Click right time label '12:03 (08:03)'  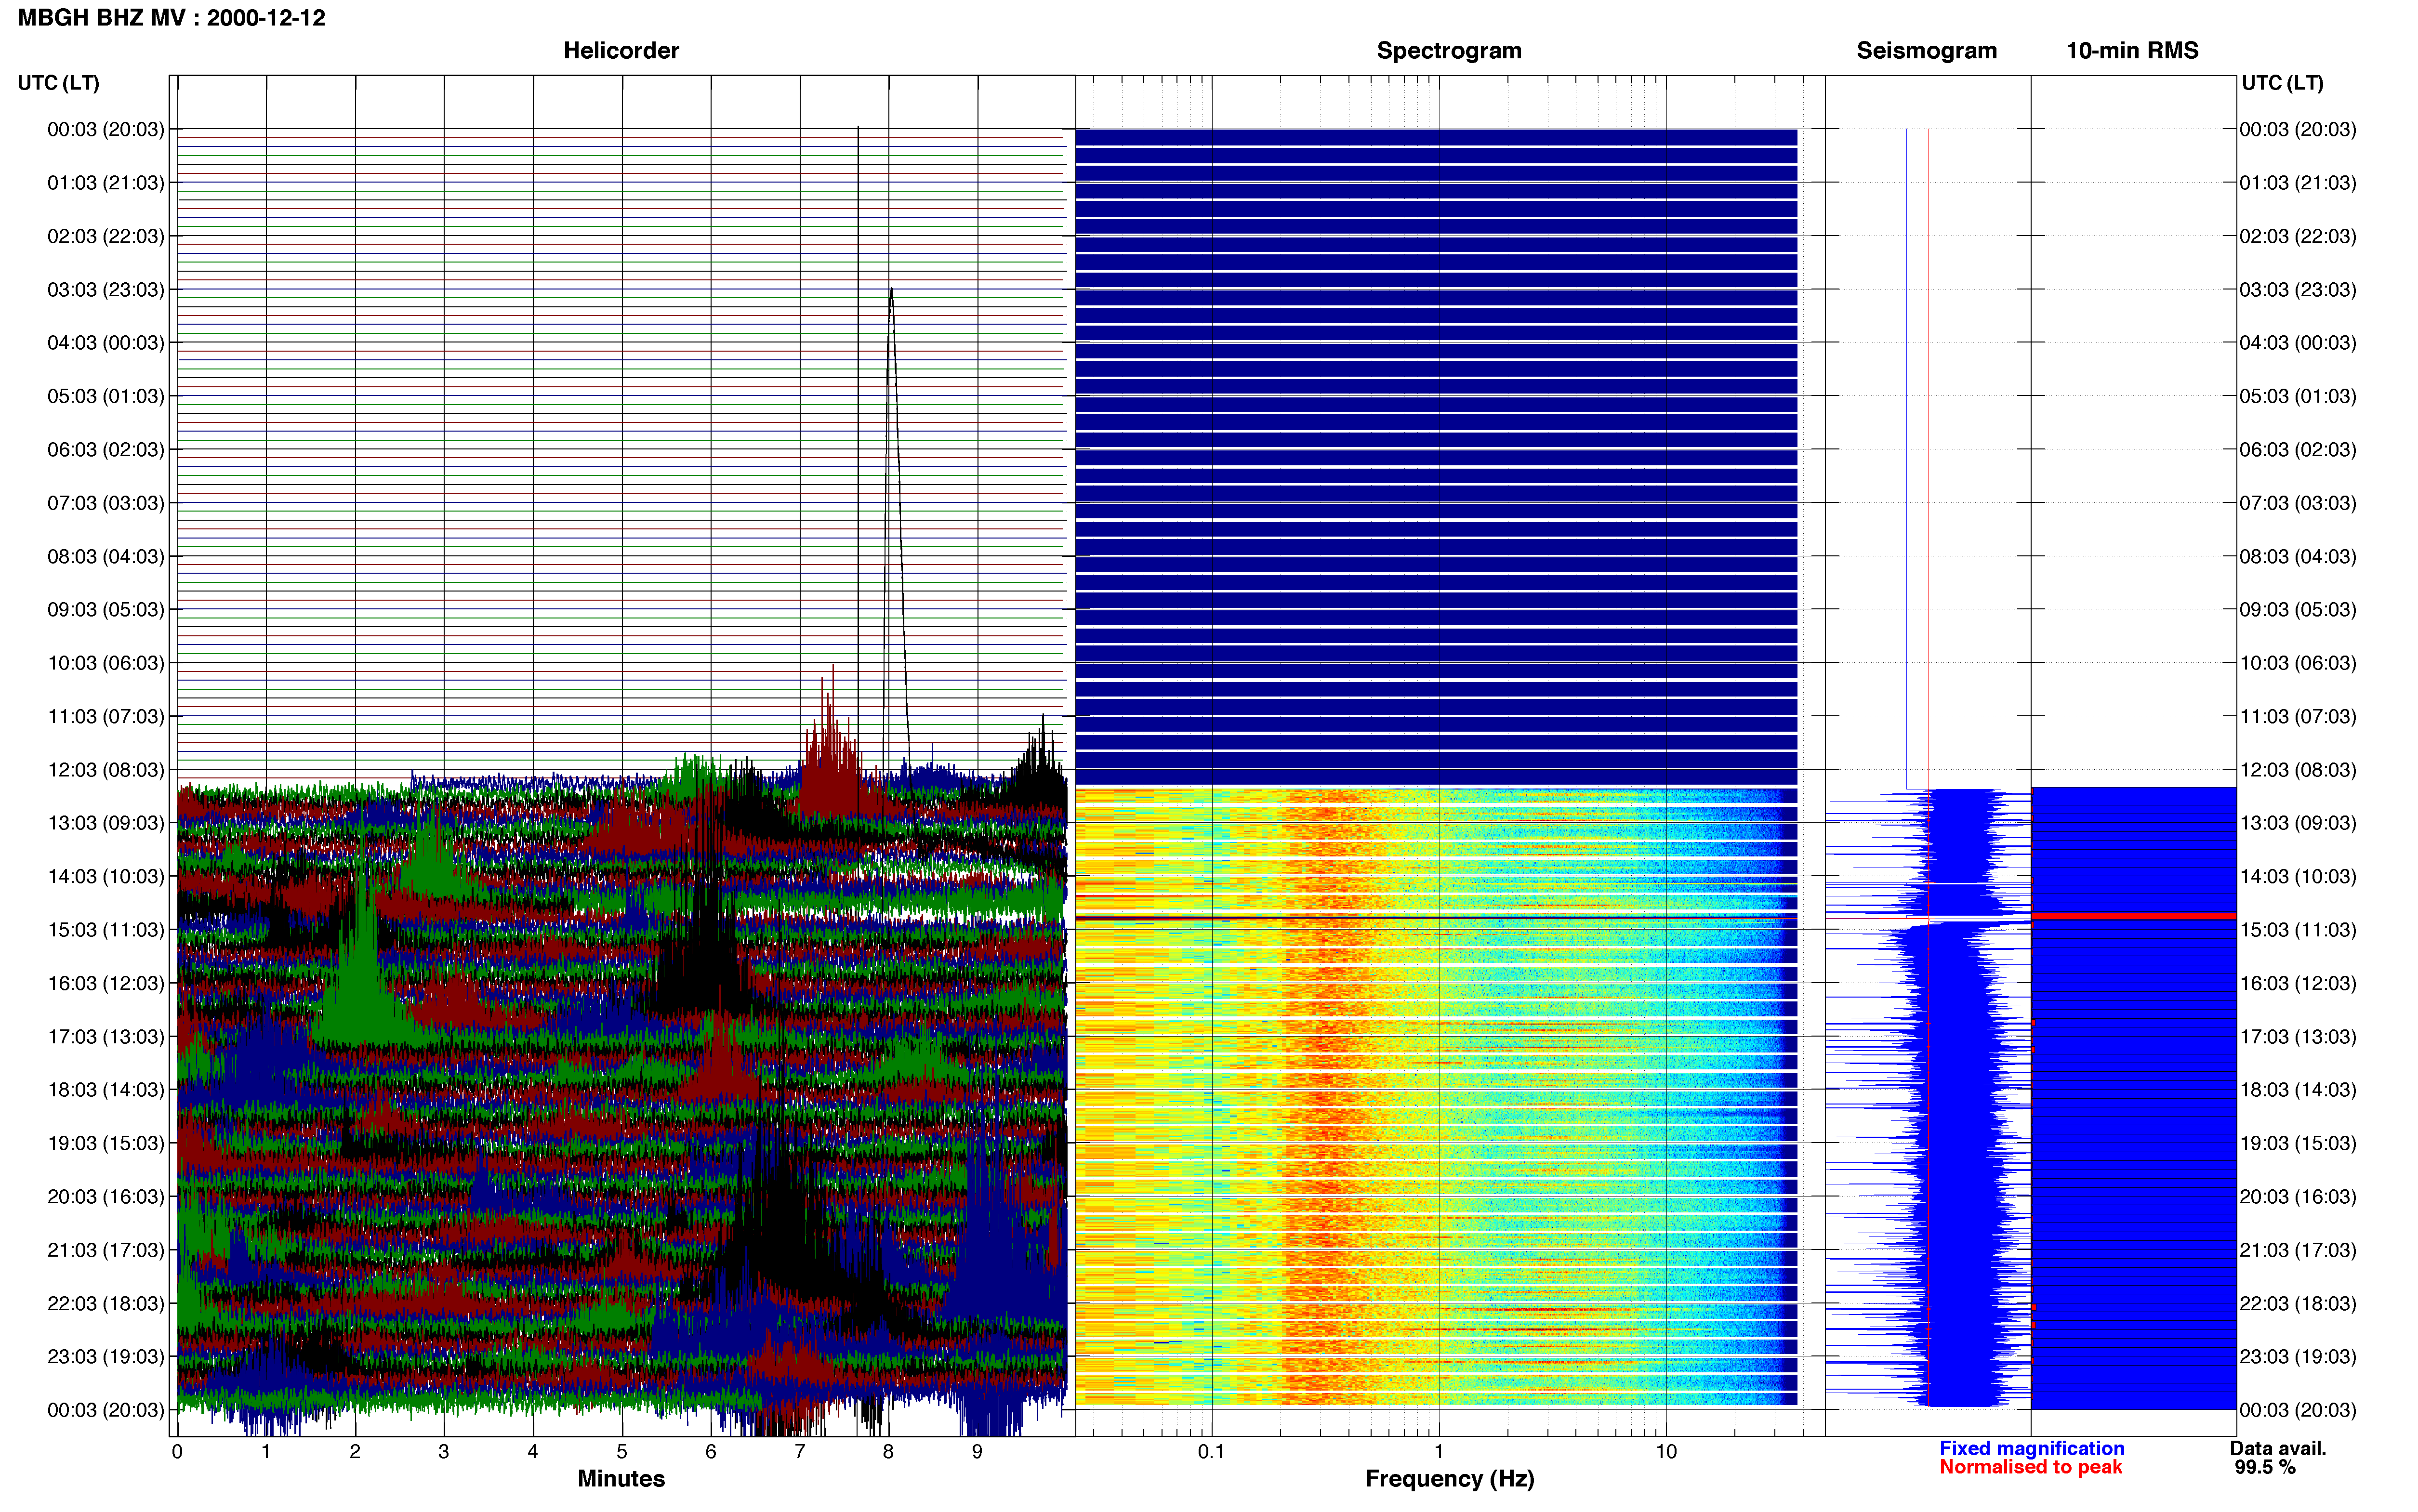point(2298,770)
